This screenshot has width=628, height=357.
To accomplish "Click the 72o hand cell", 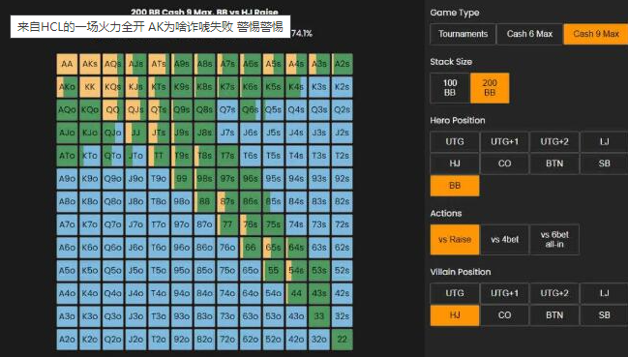I will click(x=227, y=340).
